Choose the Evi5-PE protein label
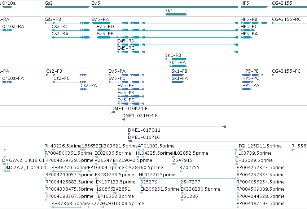Image resolution: width=307 pixels, height=209 pixels. pyautogui.click(x=126, y=86)
